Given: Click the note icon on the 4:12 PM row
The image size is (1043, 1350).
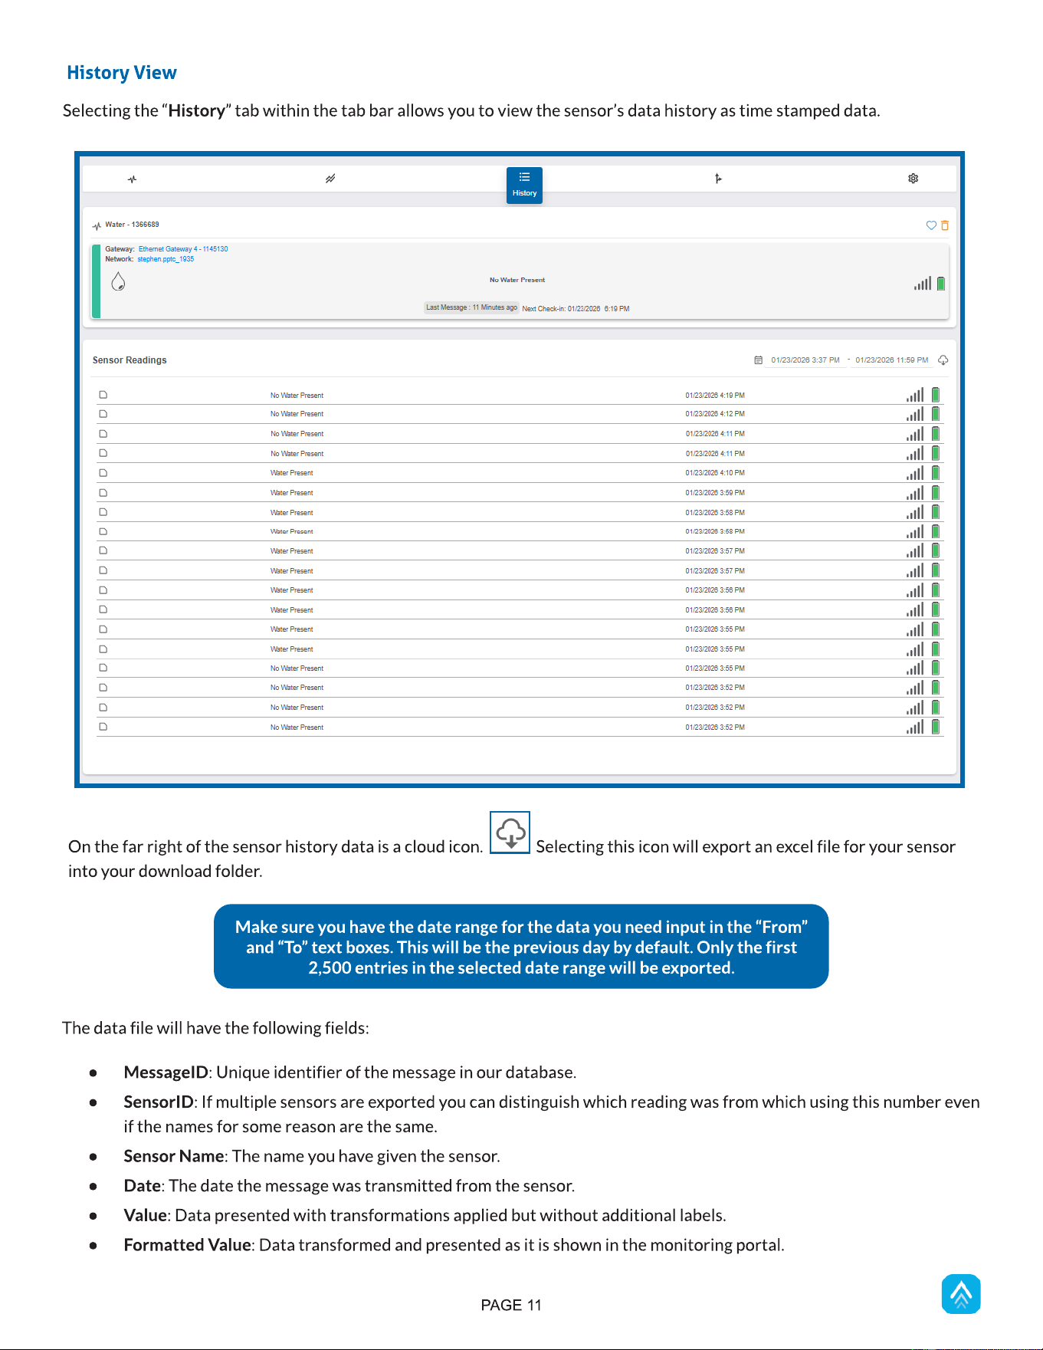Looking at the screenshot, I should (103, 414).
